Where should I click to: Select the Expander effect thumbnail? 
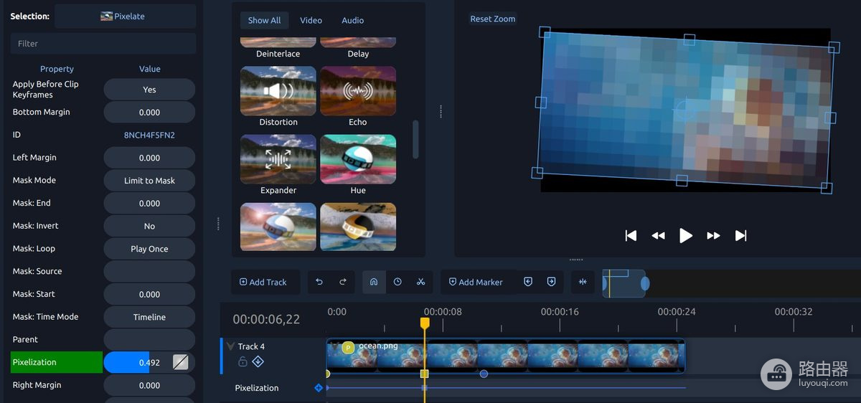click(x=278, y=159)
